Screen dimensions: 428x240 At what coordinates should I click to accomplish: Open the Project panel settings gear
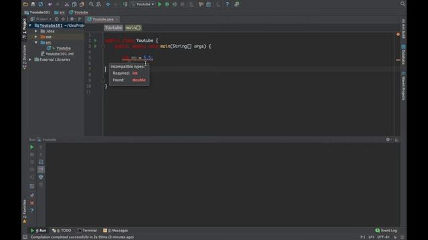click(72, 19)
